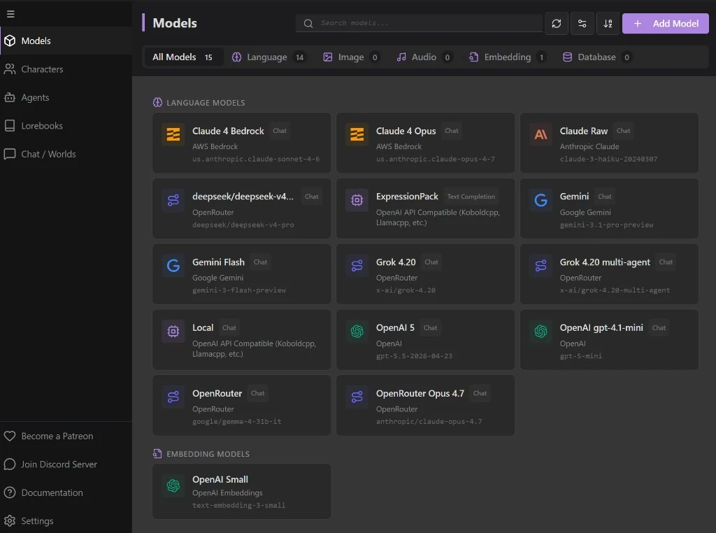Click model ID us.anthropic.claude-opus-4-7
Image resolution: width=716 pixels, height=533 pixels.
click(x=435, y=159)
